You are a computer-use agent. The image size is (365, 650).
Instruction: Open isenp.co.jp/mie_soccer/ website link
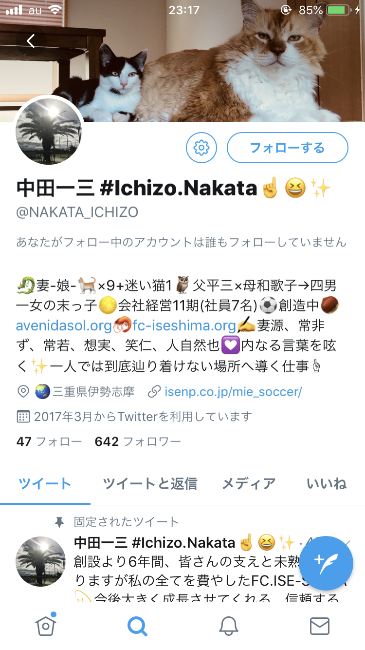234,391
